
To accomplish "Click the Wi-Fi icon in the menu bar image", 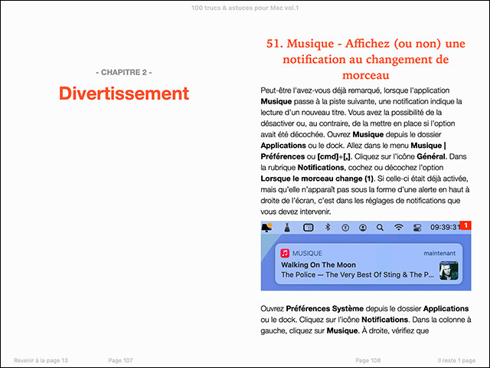I will (399, 228).
